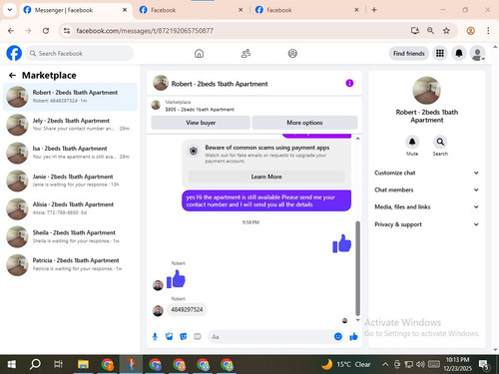This screenshot has width=499, height=374.
Task: Open the Robert conversation in the list
Action: click(70, 97)
